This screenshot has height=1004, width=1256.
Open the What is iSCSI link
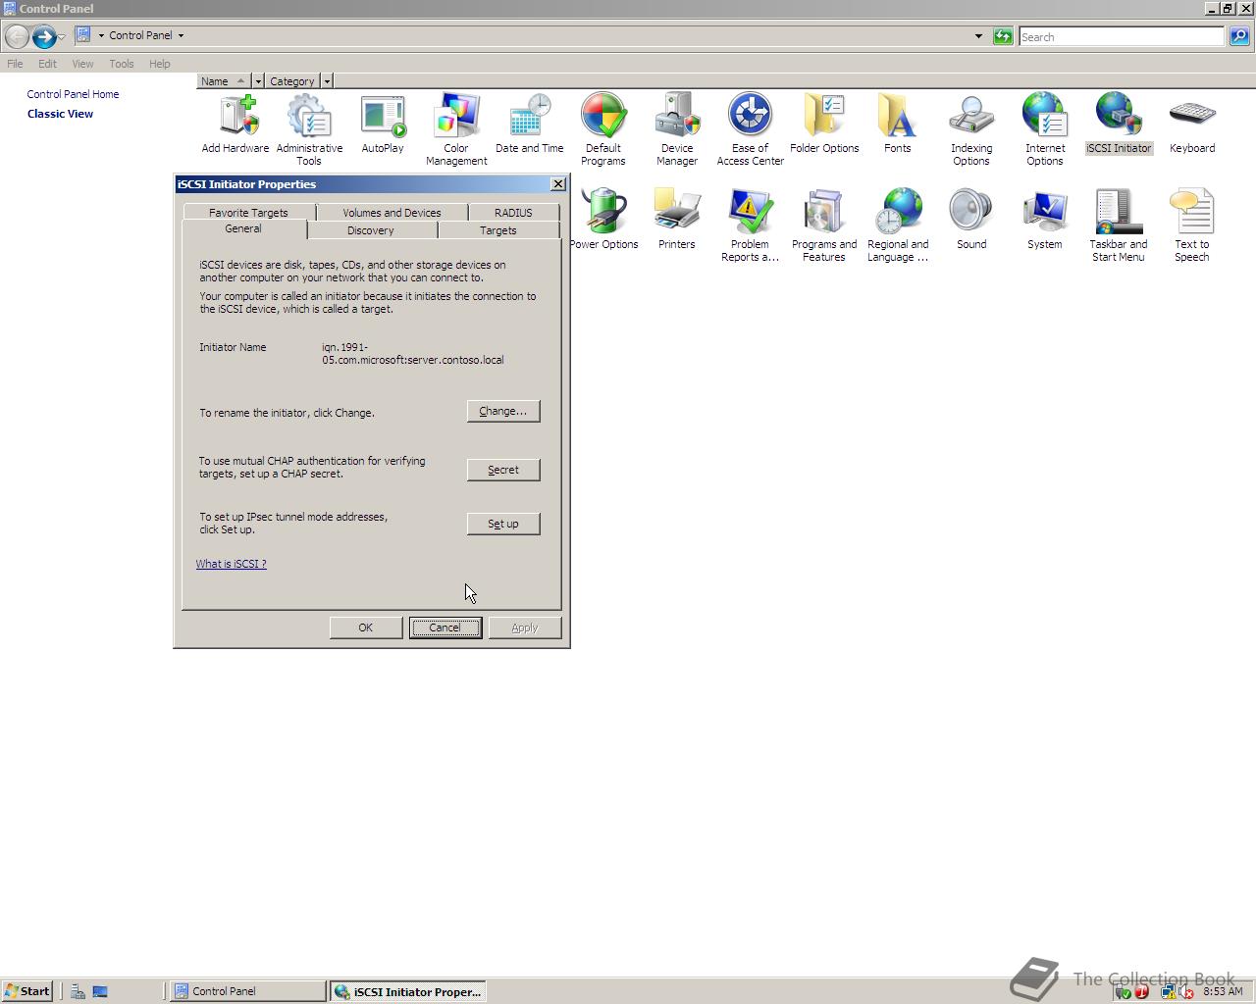pyautogui.click(x=231, y=564)
